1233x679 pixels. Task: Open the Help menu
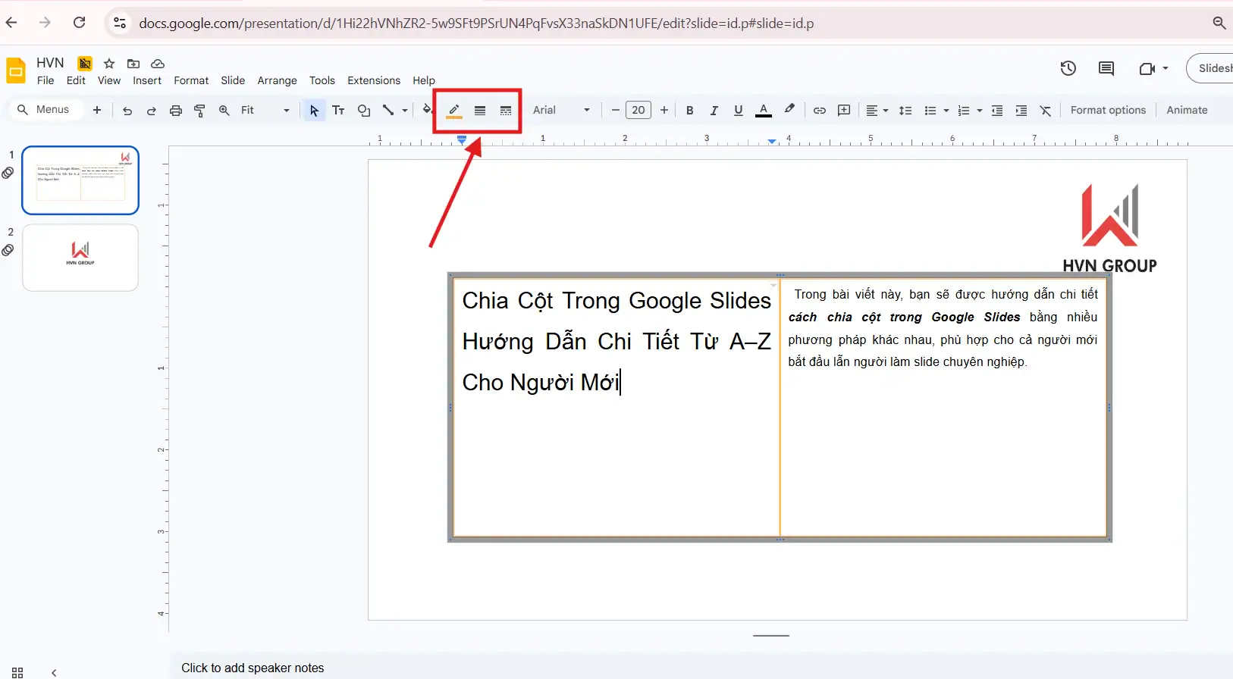point(424,80)
